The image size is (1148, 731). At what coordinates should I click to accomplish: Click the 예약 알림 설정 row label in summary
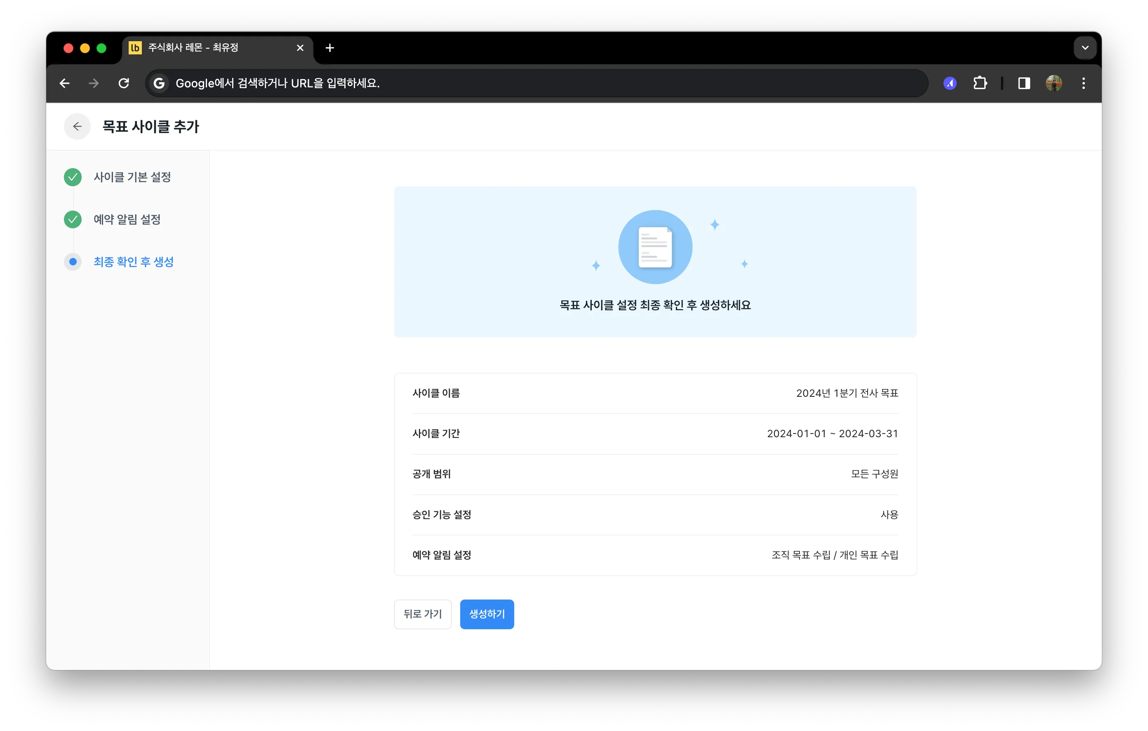[x=442, y=555]
